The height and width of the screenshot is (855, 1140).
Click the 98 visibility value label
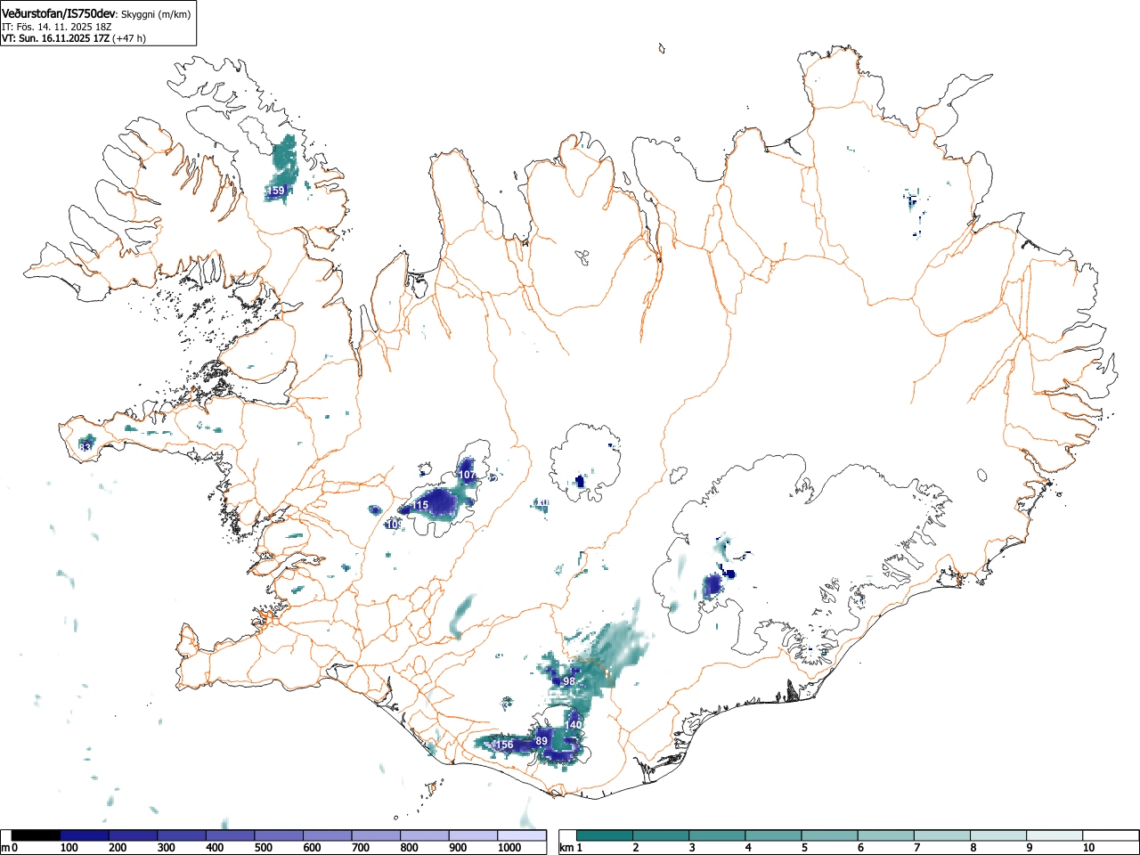(570, 681)
